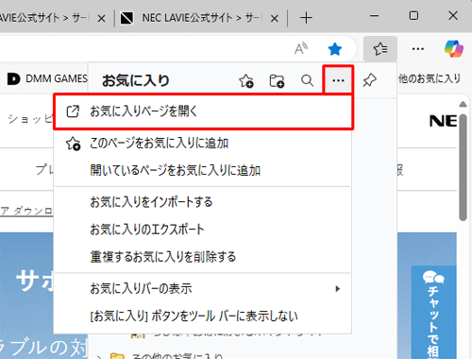Pin the favorites panel
This screenshot has width=472, height=359.
[369, 80]
